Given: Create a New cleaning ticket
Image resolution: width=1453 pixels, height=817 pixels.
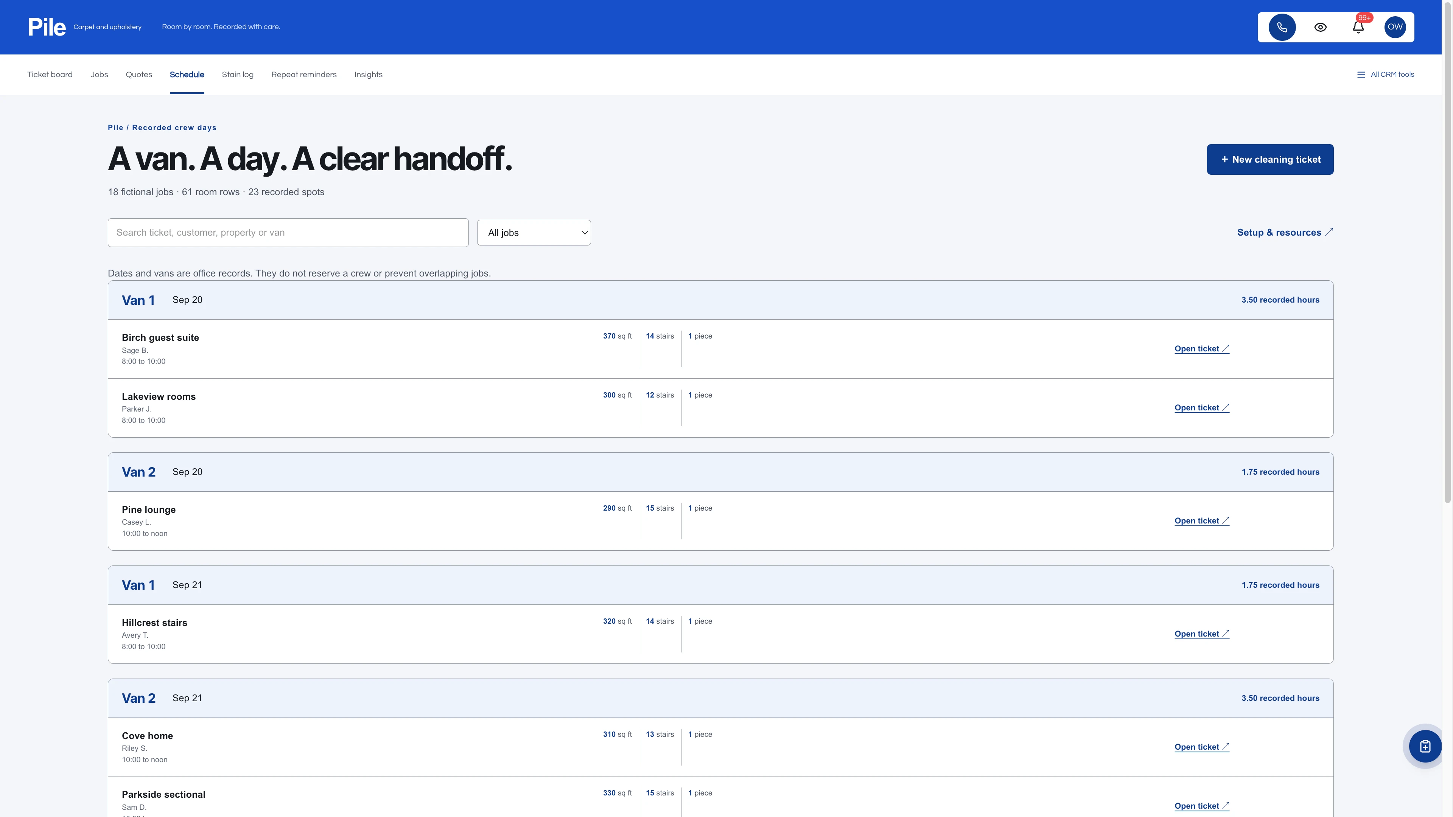Looking at the screenshot, I should tap(1270, 160).
